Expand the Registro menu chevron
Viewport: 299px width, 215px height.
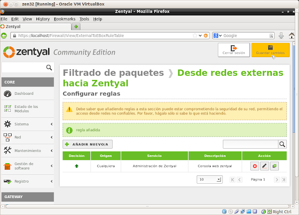(52, 181)
